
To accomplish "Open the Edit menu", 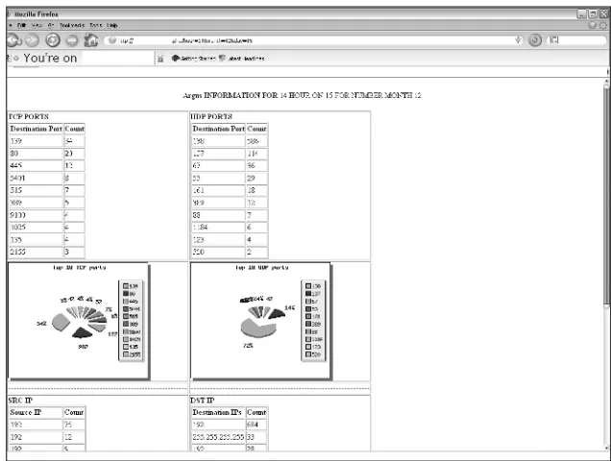I will click(21, 25).
